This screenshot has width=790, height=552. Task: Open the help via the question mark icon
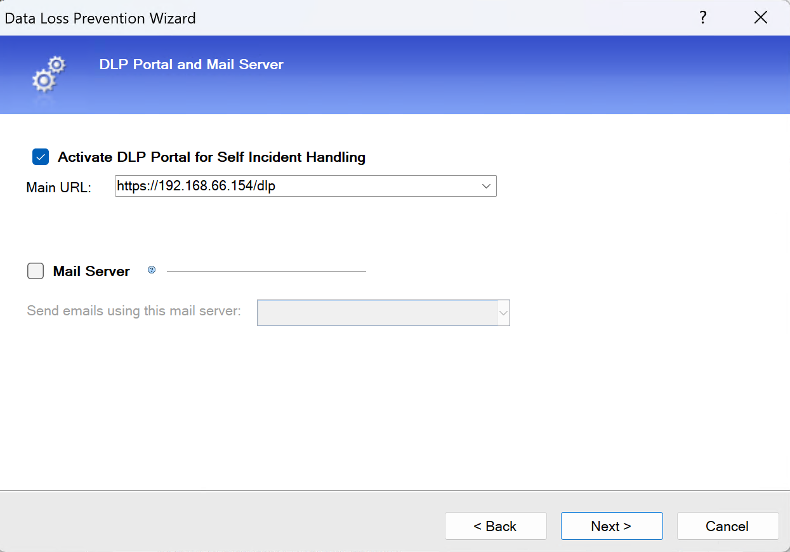(x=702, y=18)
